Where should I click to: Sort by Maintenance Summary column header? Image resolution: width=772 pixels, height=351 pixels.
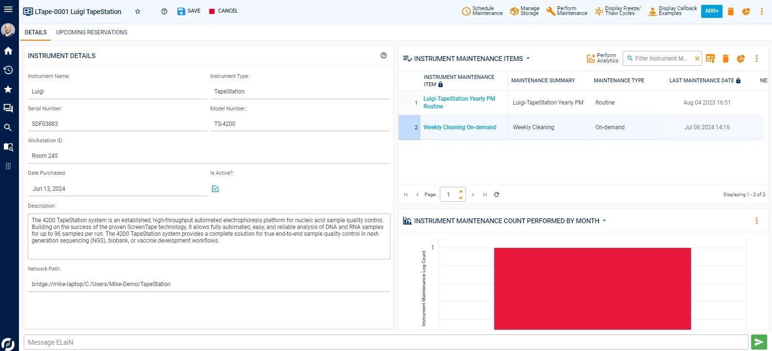[x=543, y=80]
